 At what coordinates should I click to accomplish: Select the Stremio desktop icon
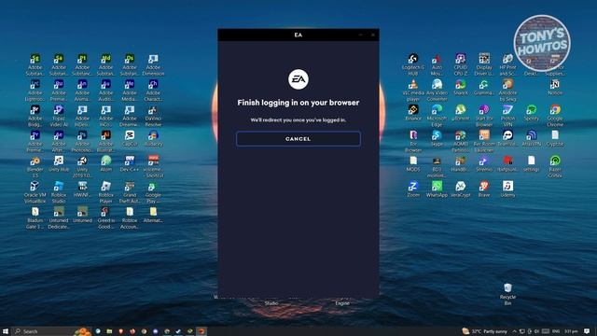tap(484, 164)
